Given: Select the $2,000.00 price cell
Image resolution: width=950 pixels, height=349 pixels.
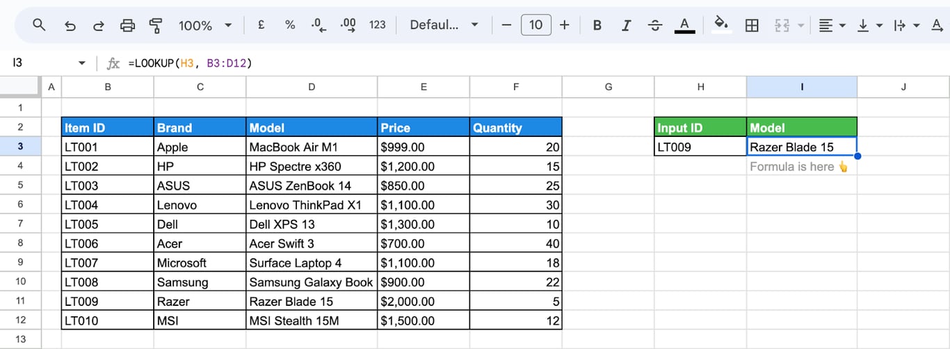Looking at the screenshot, I should point(424,301).
